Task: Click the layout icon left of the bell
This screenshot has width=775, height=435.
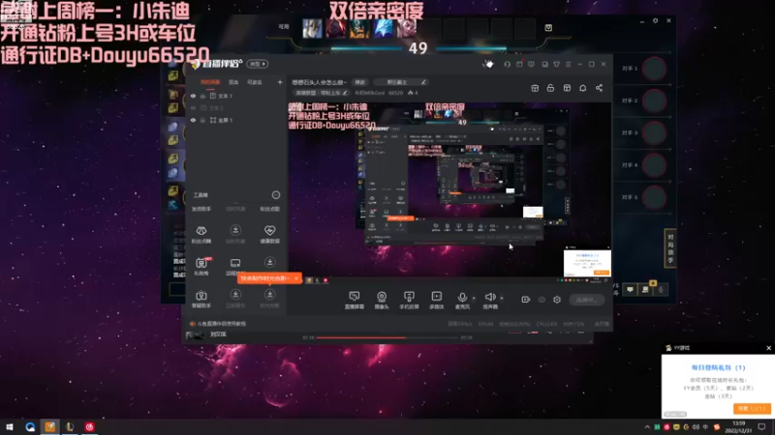Action: click(x=567, y=88)
